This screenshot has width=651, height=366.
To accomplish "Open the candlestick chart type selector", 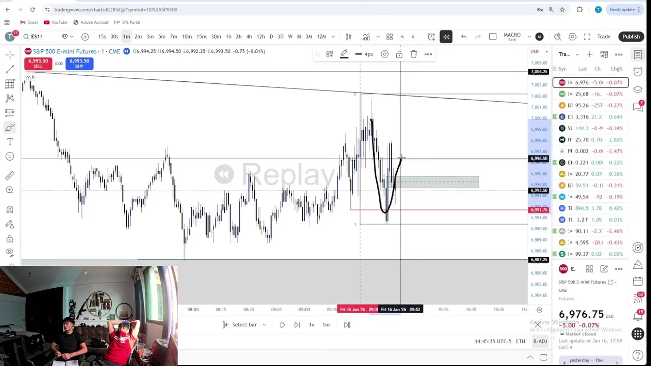I will [x=348, y=37].
